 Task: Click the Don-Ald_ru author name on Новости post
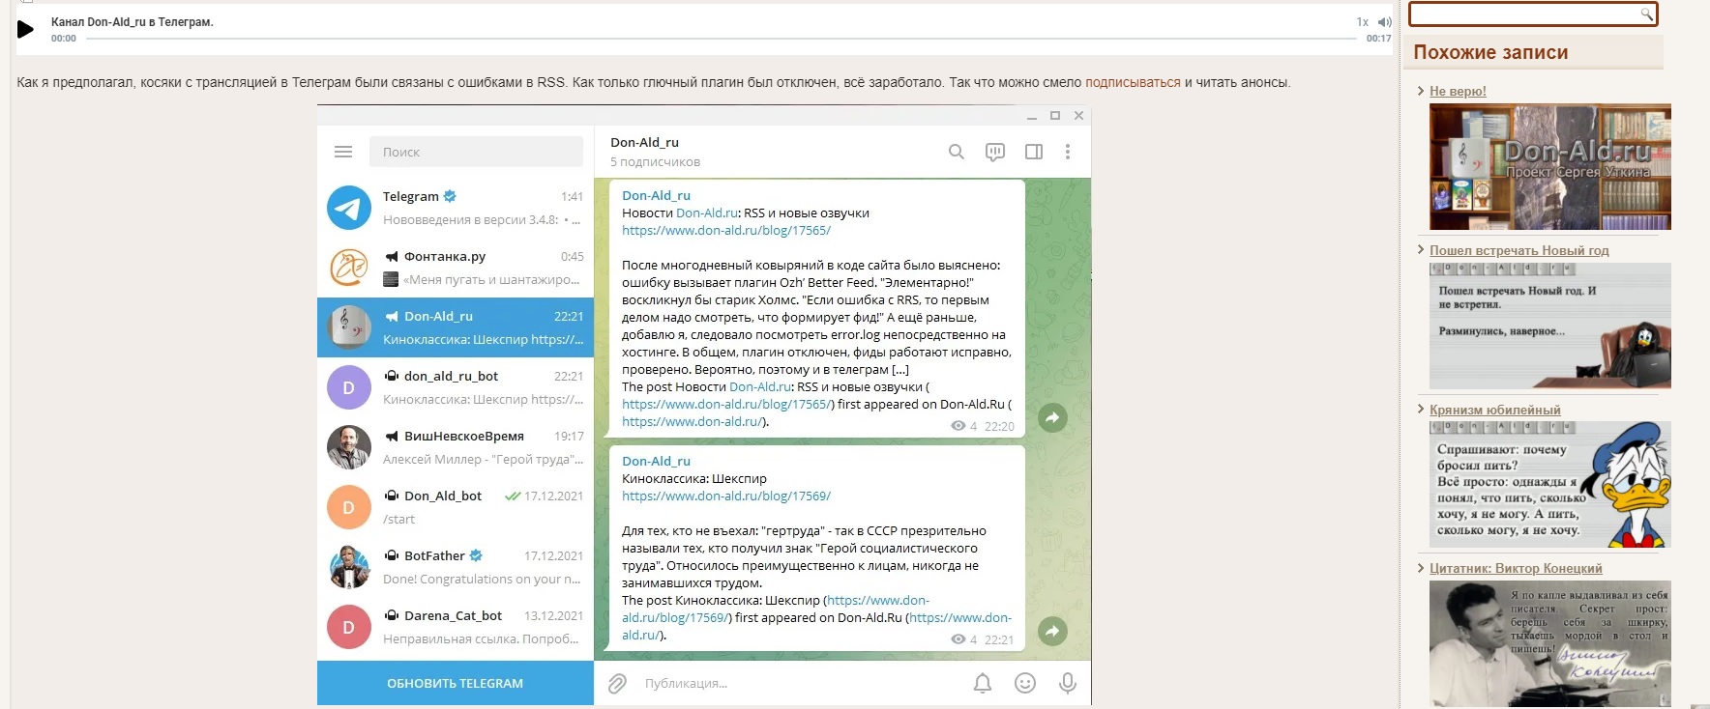(656, 195)
